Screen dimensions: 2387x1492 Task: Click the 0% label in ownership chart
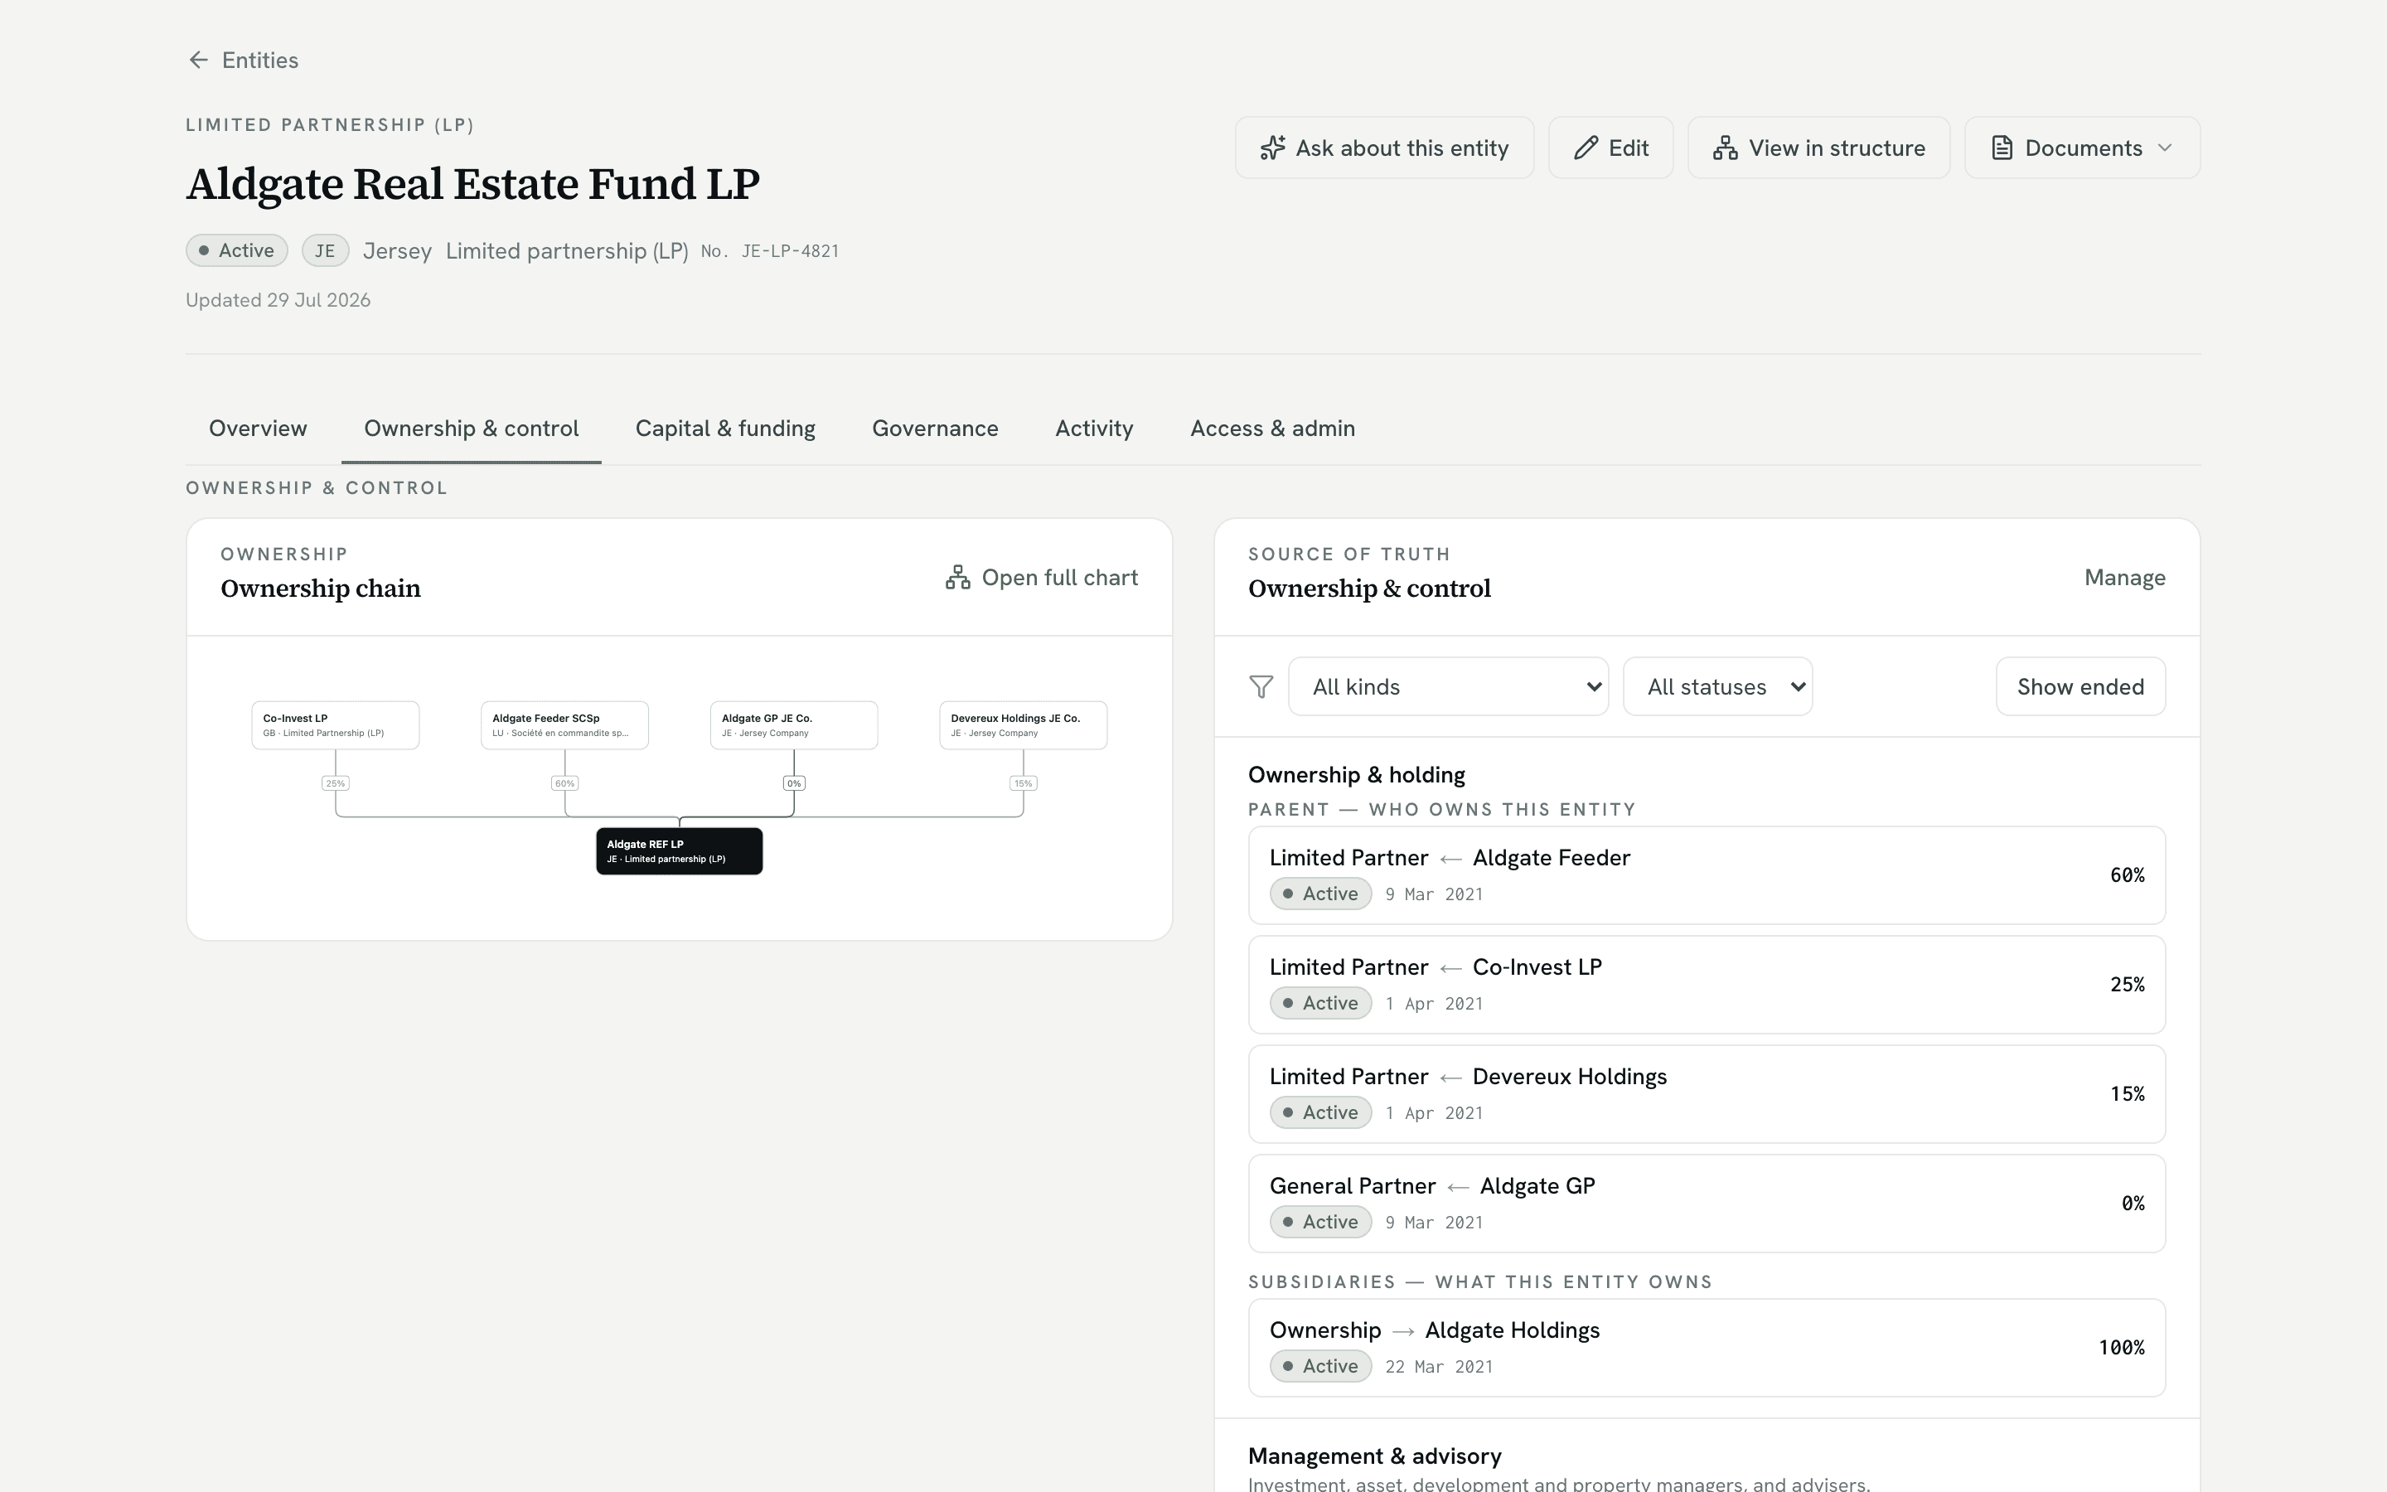pos(794,783)
